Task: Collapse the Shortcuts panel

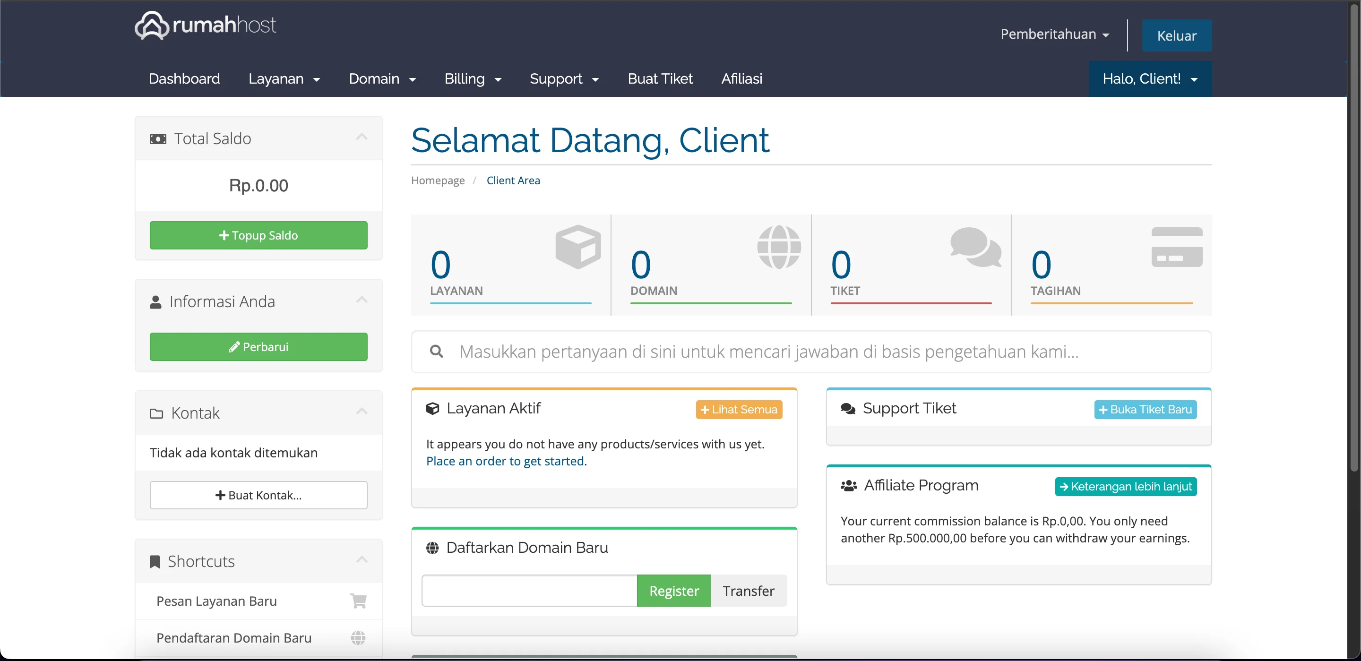Action: coord(362,560)
